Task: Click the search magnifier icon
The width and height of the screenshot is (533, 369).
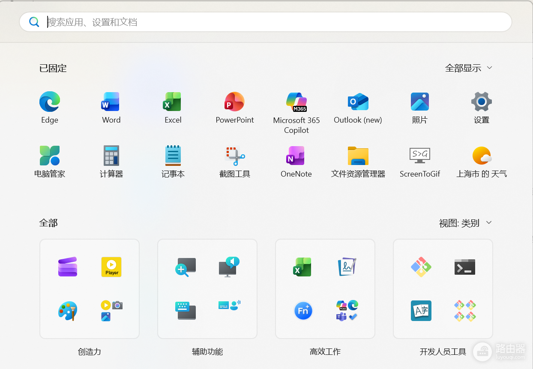Action: [34, 22]
